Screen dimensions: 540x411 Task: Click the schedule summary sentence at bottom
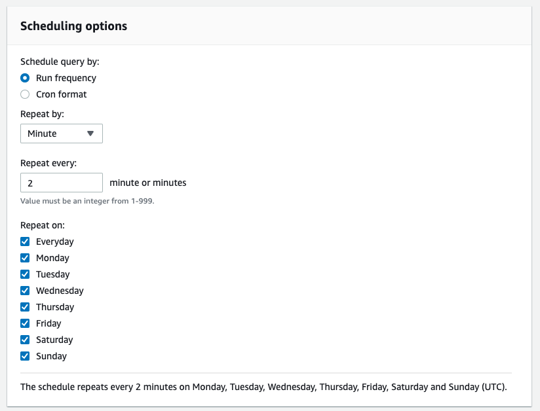263,387
